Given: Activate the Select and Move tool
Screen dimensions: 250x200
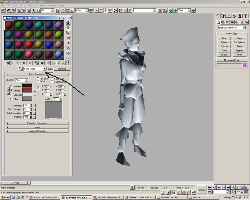Looking at the screenshot, I should (x=63, y=10).
